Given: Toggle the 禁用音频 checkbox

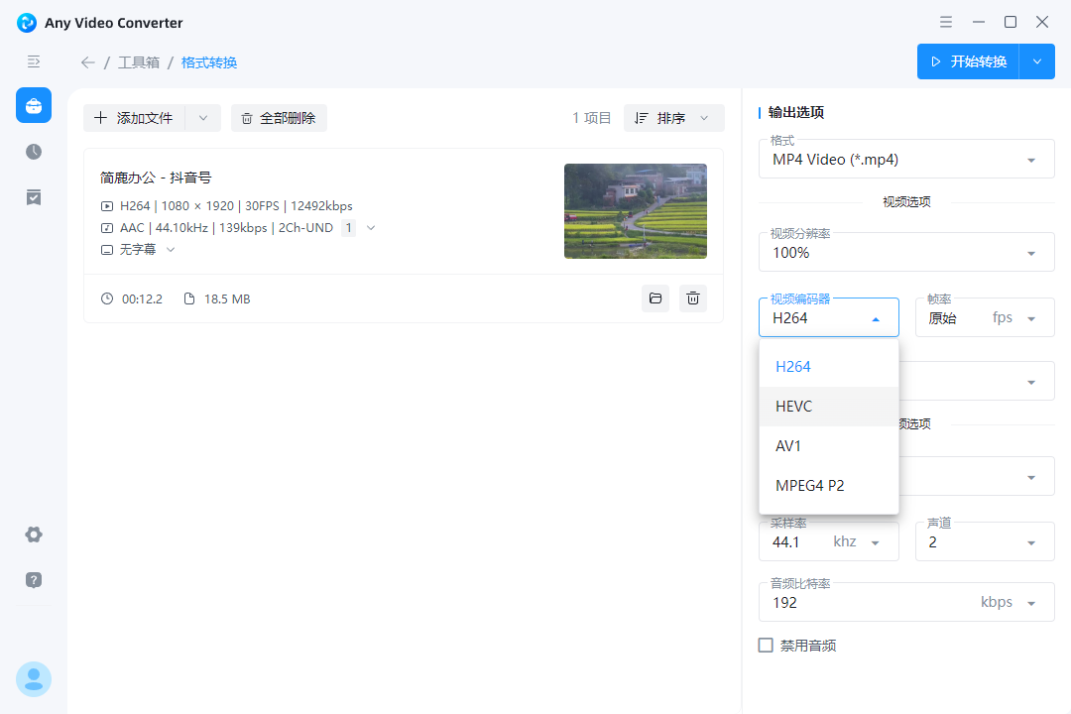Looking at the screenshot, I should pyautogui.click(x=766, y=645).
